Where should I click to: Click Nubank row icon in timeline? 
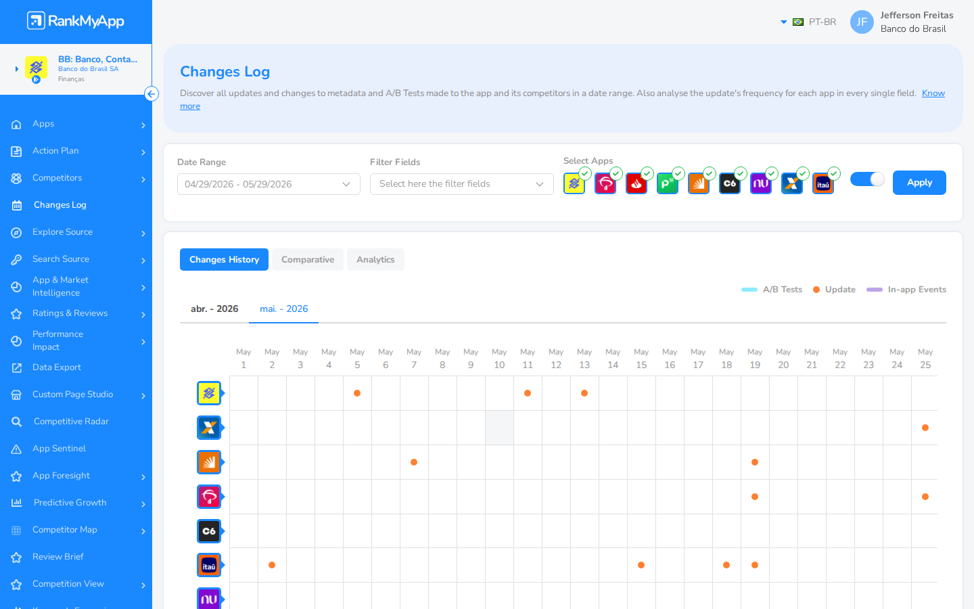(x=209, y=599)
